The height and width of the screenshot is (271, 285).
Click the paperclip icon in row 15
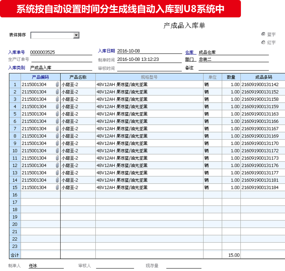(57, 187)
